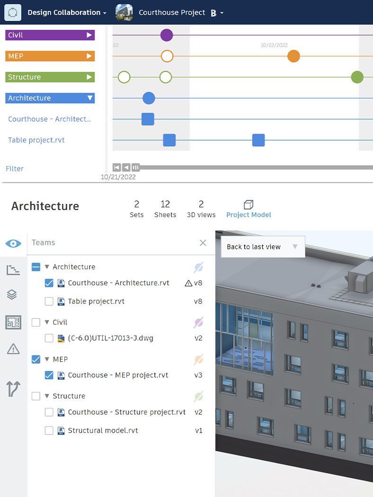Click the gray timeline scrub bar
This screenshot has height=497, width=373.
256,168
